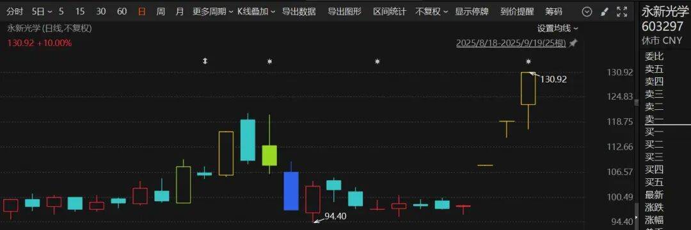Select the brush drawing tool icon
The image size is (691, 230).
click(x=605, y=12)
